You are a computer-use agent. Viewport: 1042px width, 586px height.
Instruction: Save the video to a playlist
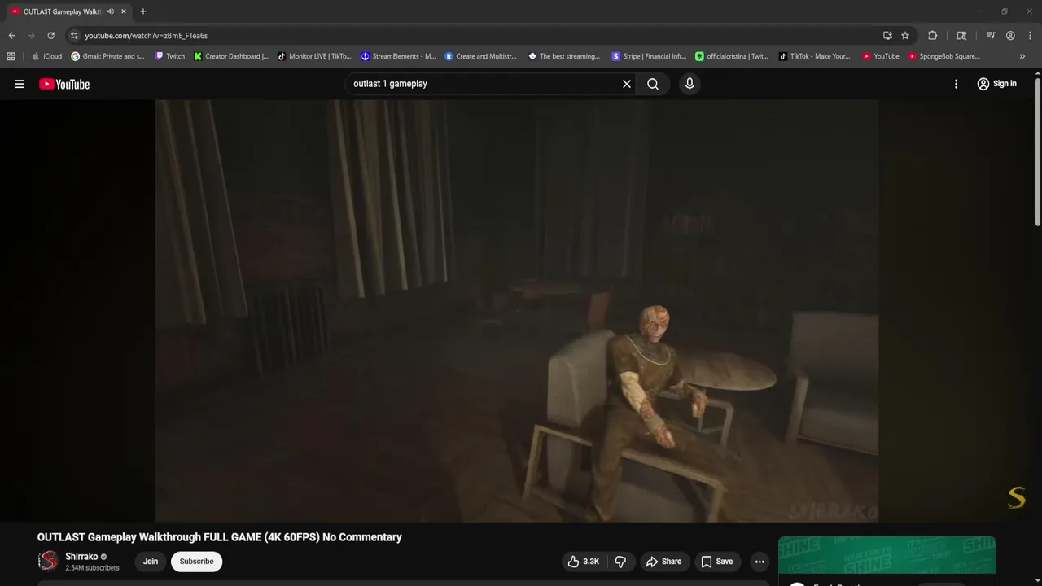(717, 562)
